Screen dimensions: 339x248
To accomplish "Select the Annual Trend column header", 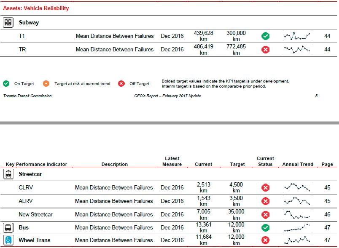I will 298,164.
